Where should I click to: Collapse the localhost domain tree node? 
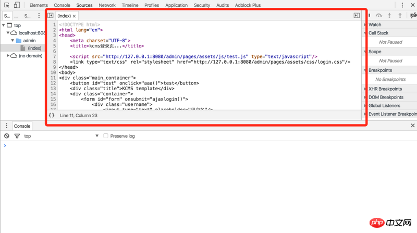tap(8, 33)
